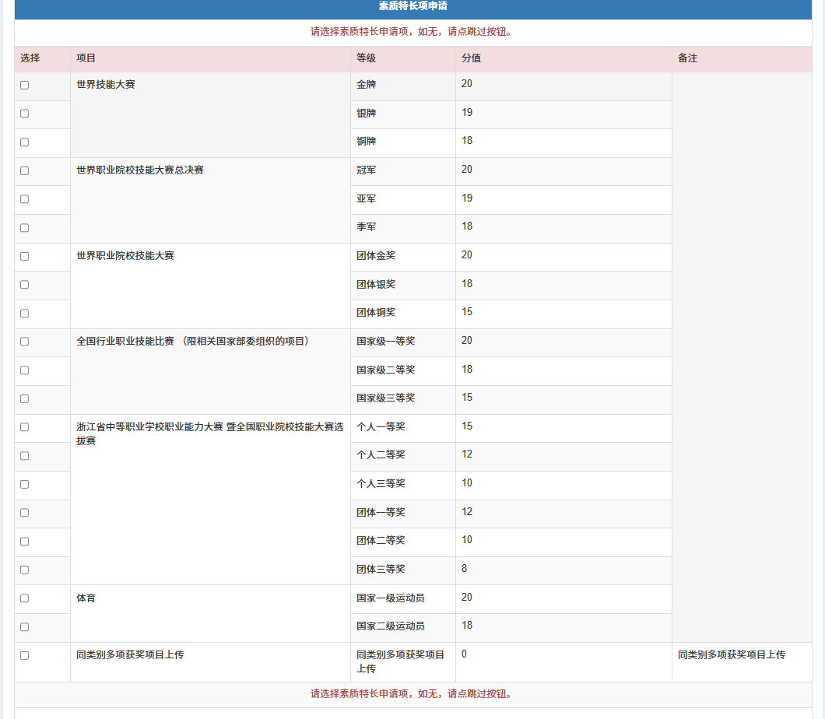Select the 个人三等奖 option worth 10 points

pos(23,485)
